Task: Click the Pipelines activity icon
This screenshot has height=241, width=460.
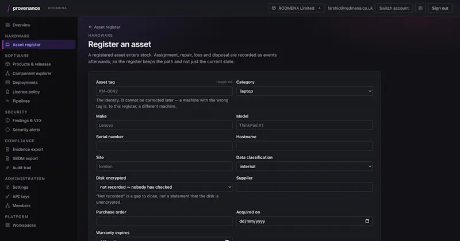Action: click(x=7, y=101)
